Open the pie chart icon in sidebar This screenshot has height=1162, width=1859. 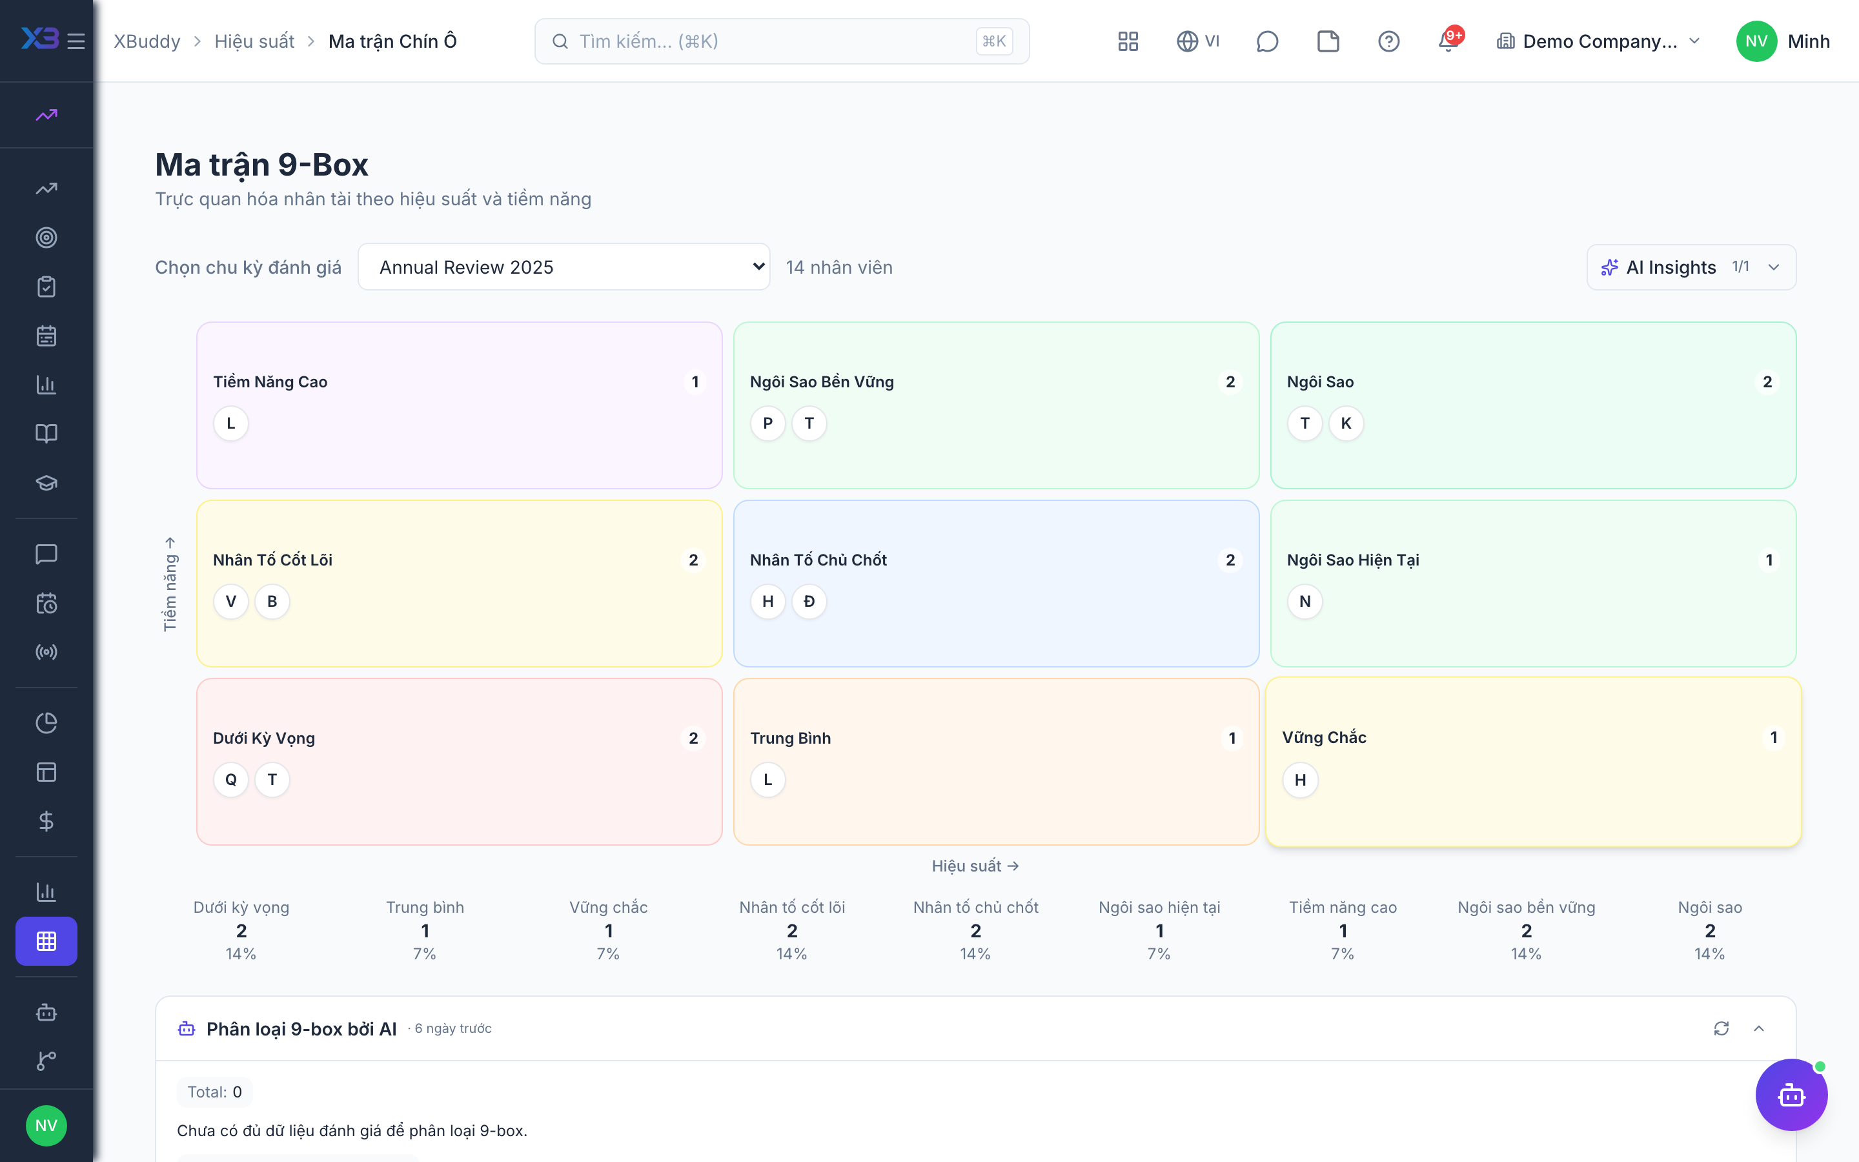tap(46, 722)
